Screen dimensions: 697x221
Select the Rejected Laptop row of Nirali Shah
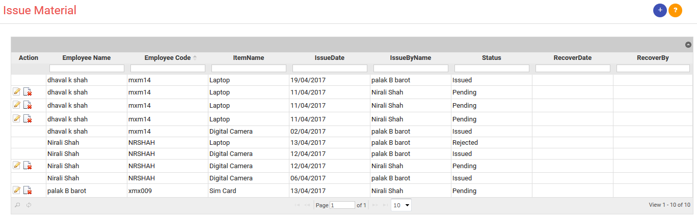[352, 143]
